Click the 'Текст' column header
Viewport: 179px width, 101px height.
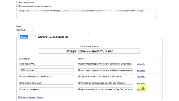click(x=81, y=59)
